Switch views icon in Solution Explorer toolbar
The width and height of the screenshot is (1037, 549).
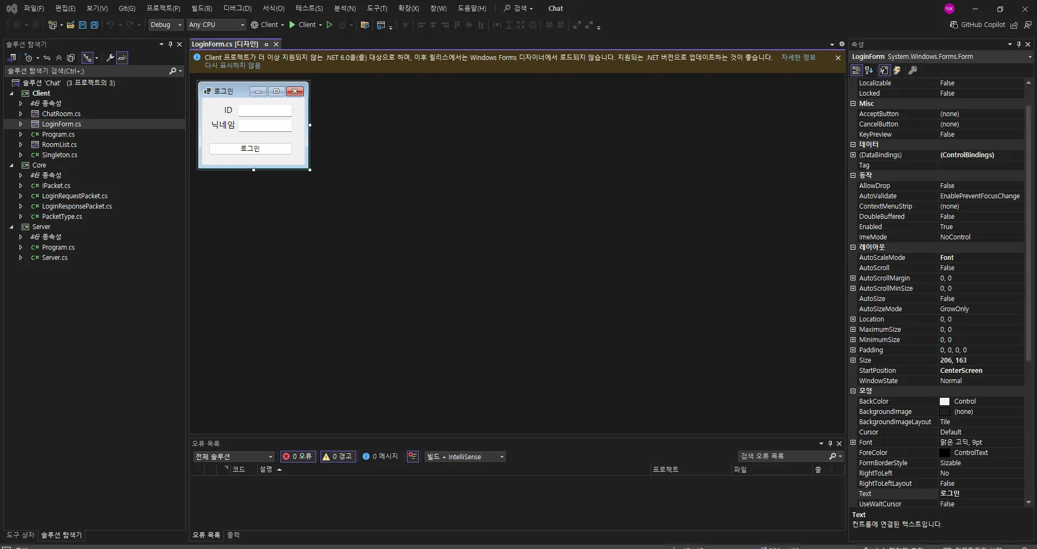click(11, 58)
